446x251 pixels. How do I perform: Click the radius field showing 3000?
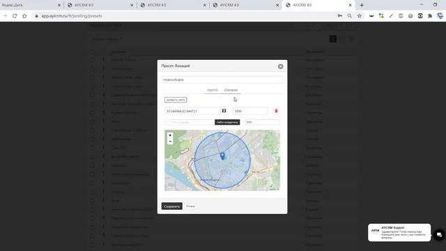click(249, 111)
